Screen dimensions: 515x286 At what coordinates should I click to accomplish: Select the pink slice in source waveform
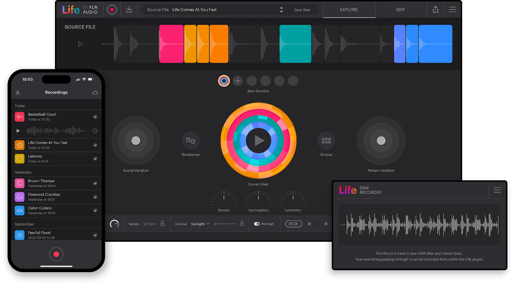(172, 44)
